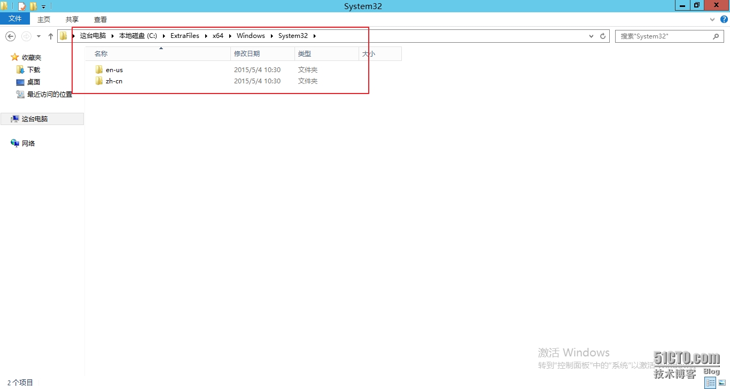730x389 pixels.
Task: Sort by the 大小 column header
Action: coord(380,54)
